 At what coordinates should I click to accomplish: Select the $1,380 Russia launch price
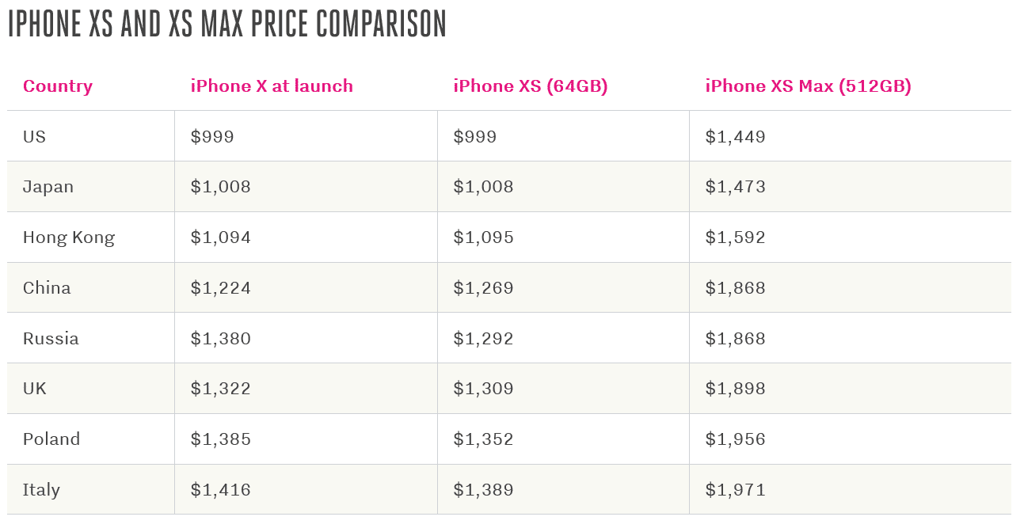[221, 339]
